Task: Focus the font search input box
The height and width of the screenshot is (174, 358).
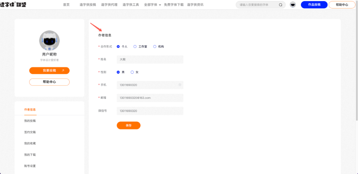Action: click(x=258, y=5)
